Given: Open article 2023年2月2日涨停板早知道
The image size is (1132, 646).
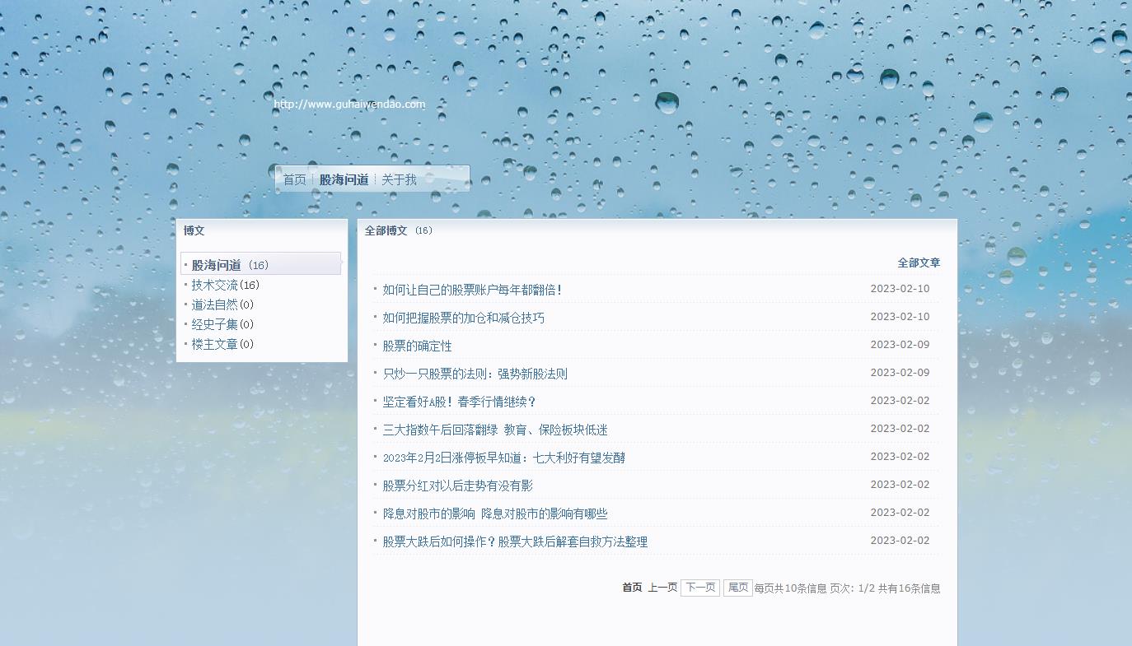Looking at the screenshot, I should pos(503,458).
